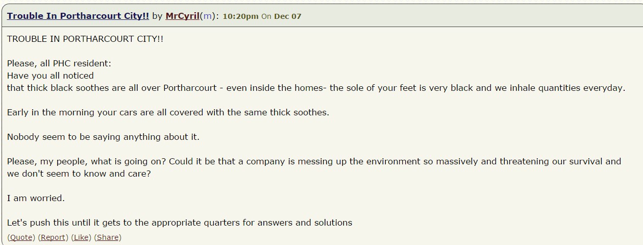Click the Dec 07 post date
Image resolution: width=643 pixels, height=245 pixels.
coord(288,16)
